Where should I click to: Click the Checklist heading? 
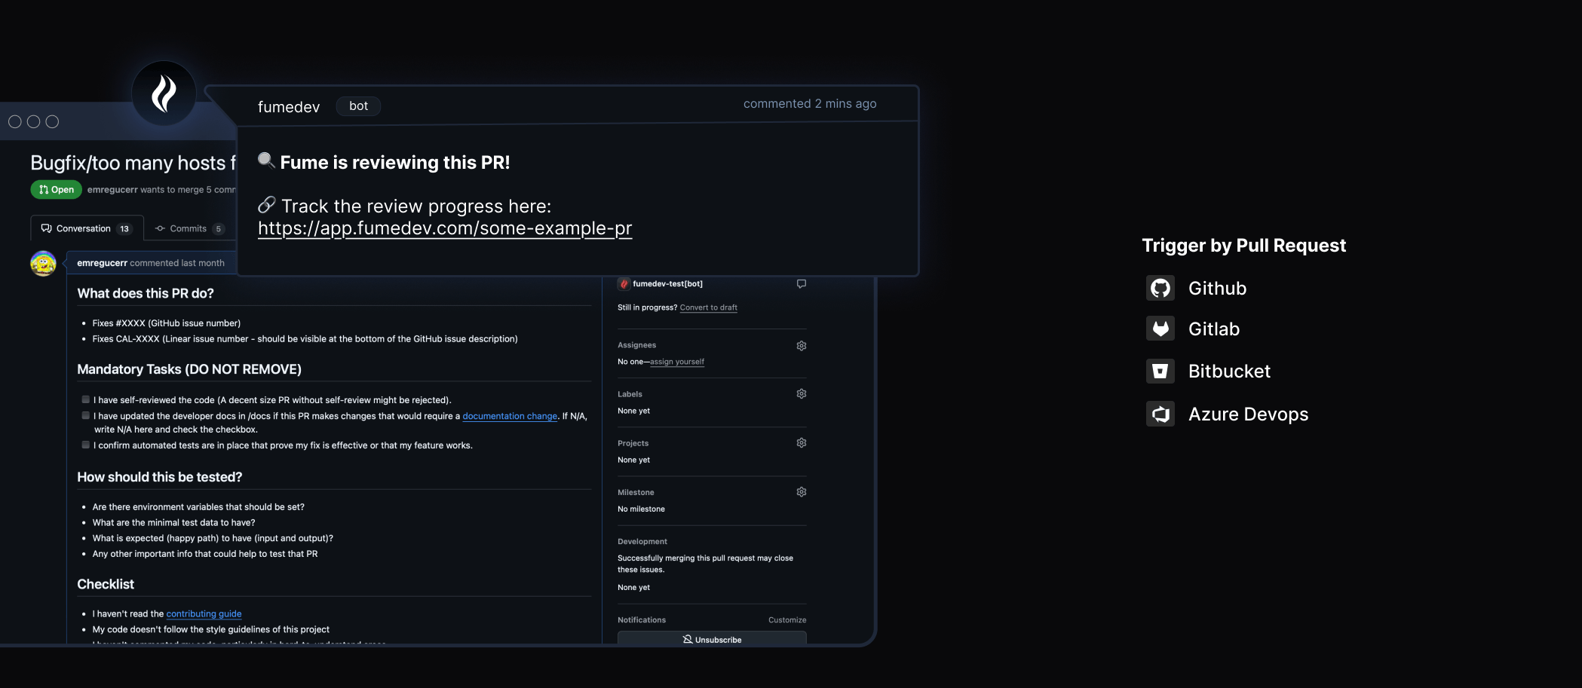click(106, 584)
